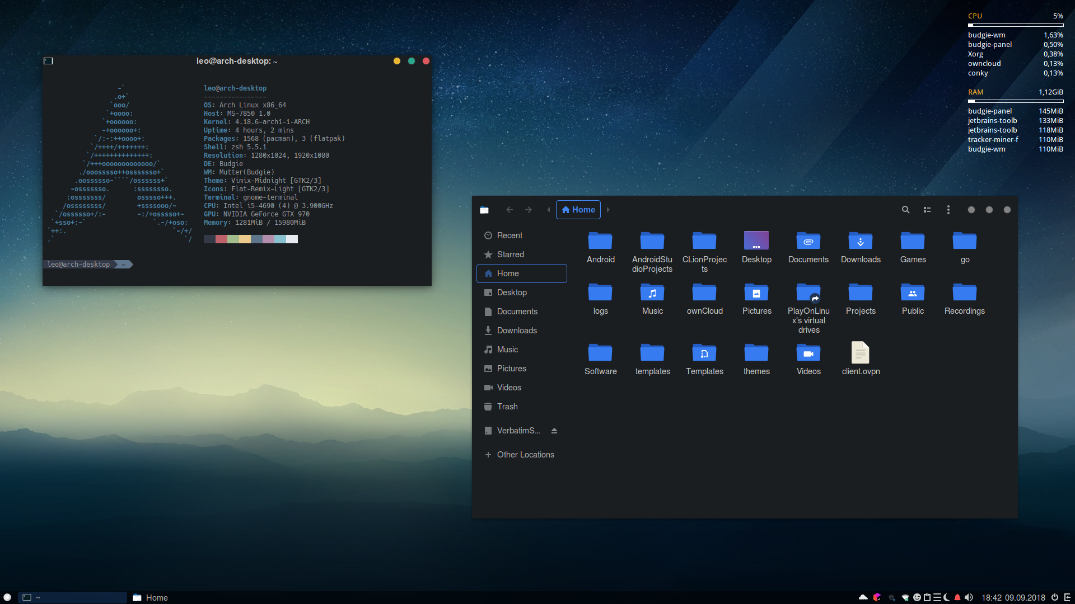Switch to the terminal task in panel

click(73, 597)
